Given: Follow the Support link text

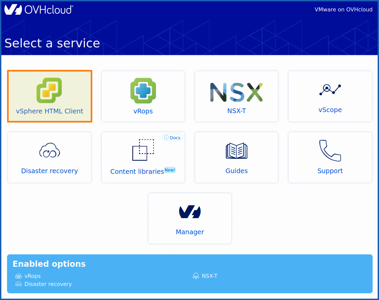Looking at the screenshot, I should [x=330, y=171].
